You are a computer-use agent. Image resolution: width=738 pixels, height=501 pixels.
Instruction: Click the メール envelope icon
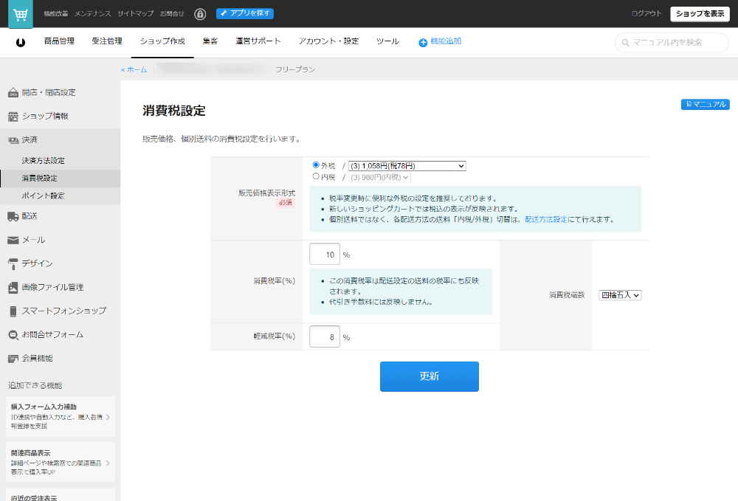pos(13,241)
